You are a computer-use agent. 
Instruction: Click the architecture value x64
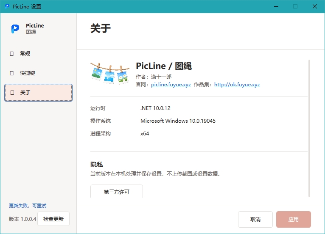click(145, 134)
